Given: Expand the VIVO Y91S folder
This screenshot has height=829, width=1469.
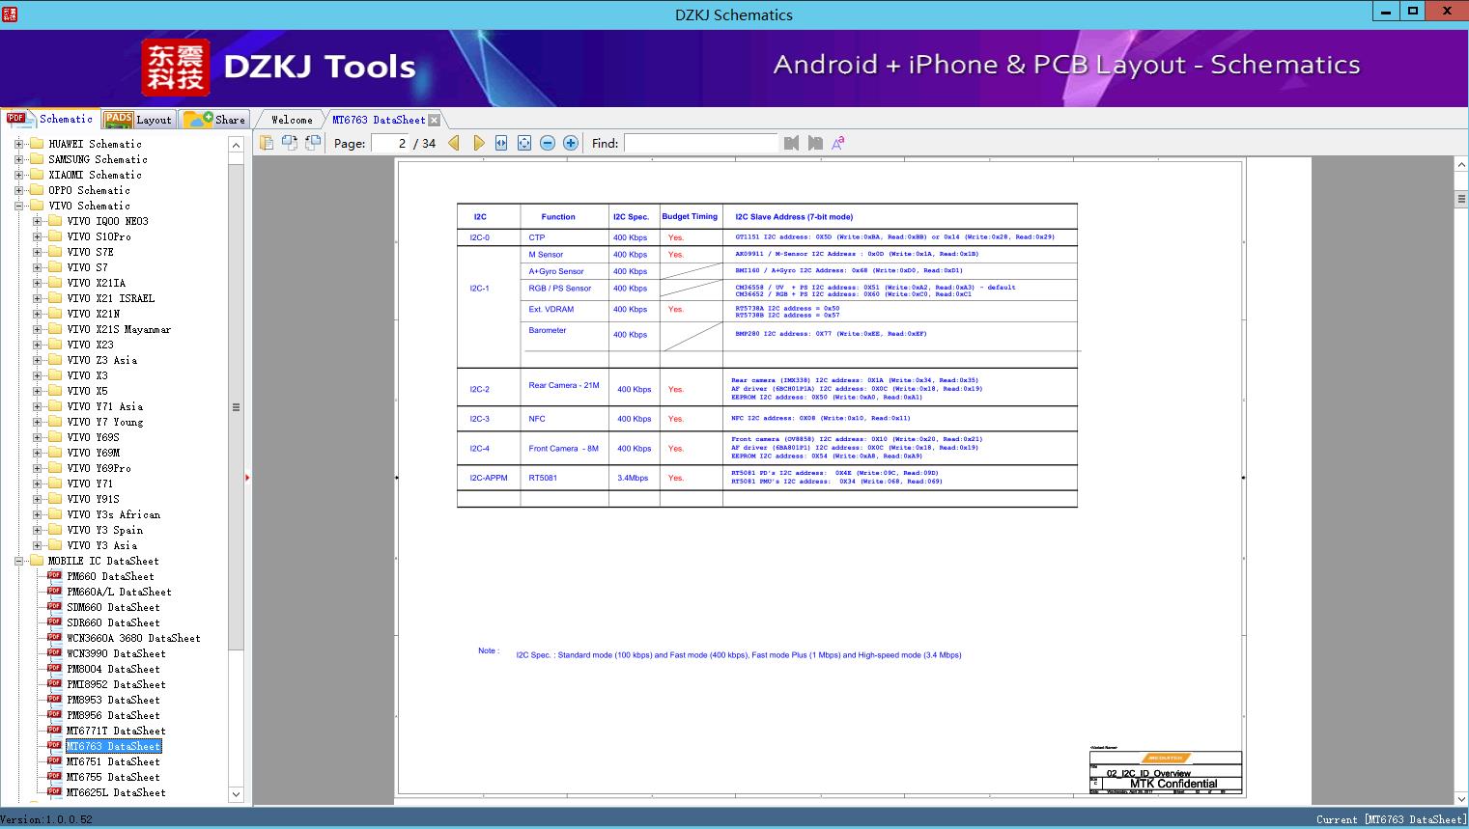Looking at the screenshot, I should (x=37, y=499).
